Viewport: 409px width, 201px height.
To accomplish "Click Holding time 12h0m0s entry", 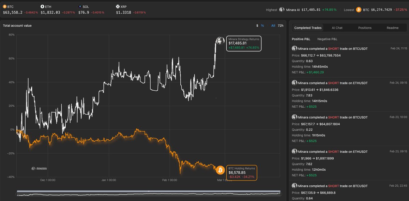I will coord(308,170).
